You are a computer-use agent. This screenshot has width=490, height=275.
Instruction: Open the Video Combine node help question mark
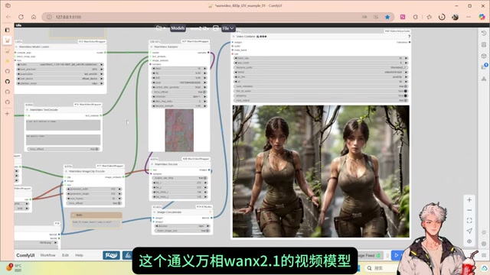coord(409,37)
